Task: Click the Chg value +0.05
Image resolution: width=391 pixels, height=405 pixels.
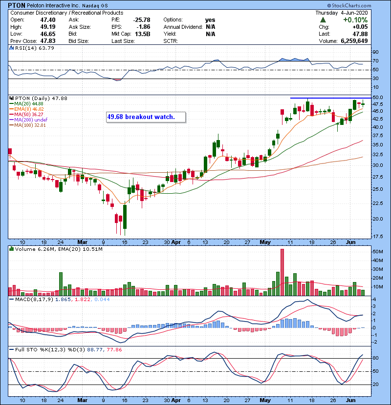Action: [360, 27]
